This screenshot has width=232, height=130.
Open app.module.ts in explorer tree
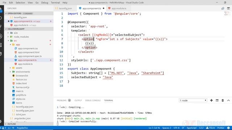[25, 64]
